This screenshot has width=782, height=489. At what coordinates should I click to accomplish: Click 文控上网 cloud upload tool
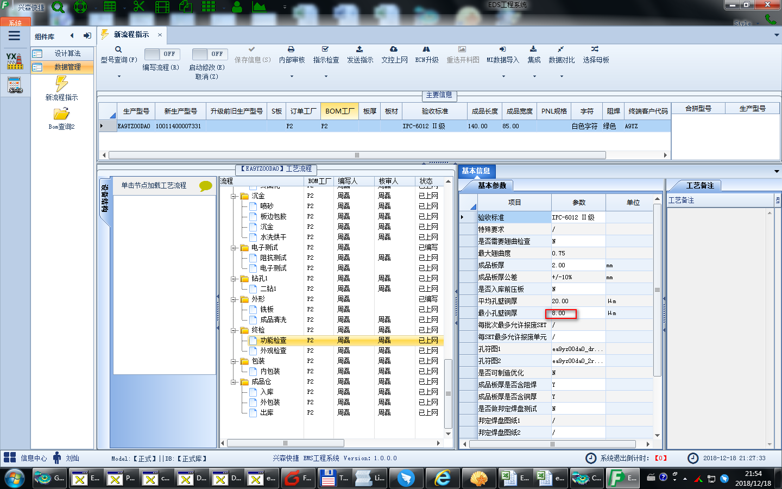click(x=394, y=55)
